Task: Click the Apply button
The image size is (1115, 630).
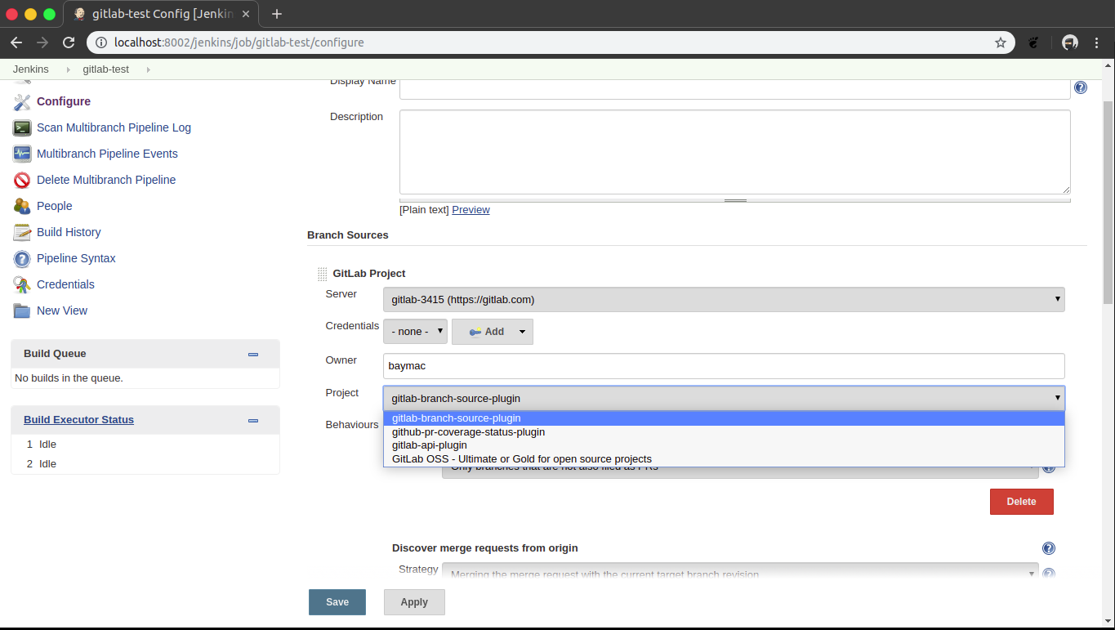Action: 414,602
